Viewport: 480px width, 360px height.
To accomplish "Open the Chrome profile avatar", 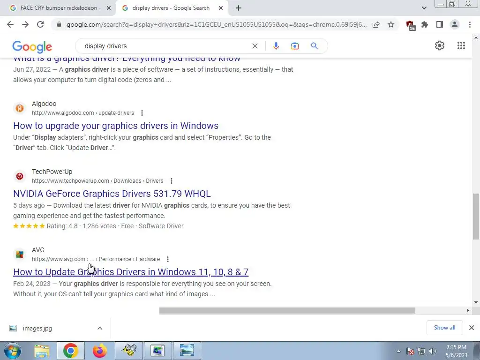I will tap(455, 24).
